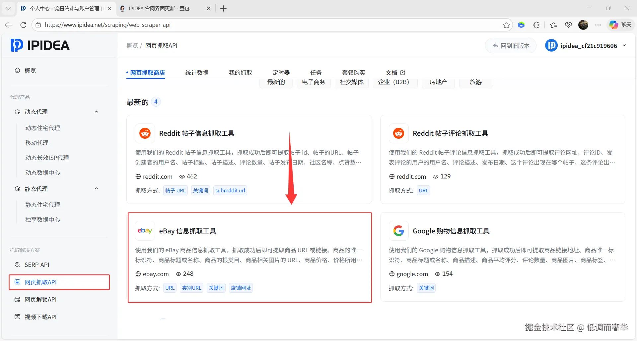Image resolution: width=637 pixels, height=341 pixels.
Task: Open 移动代理 in the sidebar
Action: [37, 143]
